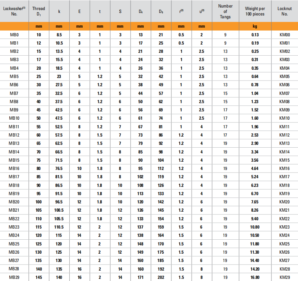Click the 0.13 weight value
298x281 pixels.
coord(255,34)
